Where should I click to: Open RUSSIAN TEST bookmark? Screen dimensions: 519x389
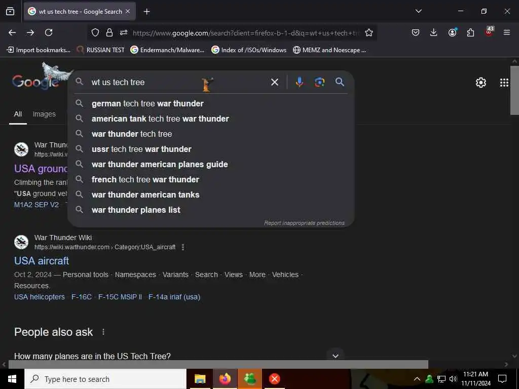coord(101,50)
